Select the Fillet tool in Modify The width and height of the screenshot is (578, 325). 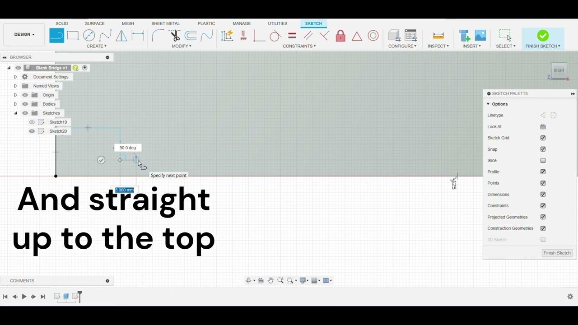tap(158, 36)
